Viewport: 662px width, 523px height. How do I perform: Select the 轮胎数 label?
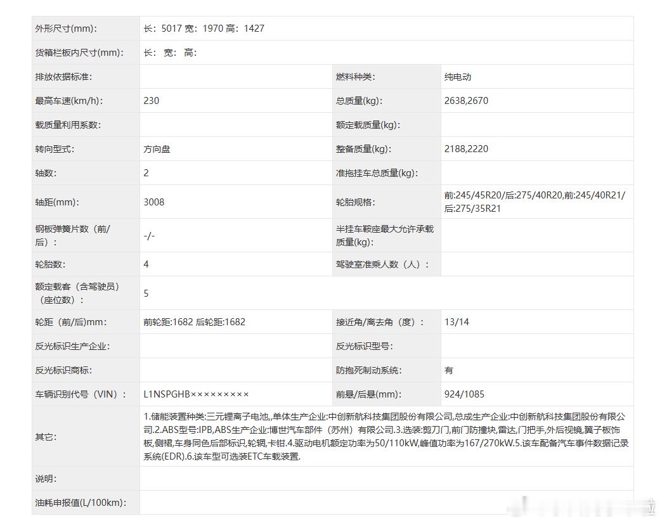pyautogui.click(x=50, y=264)
